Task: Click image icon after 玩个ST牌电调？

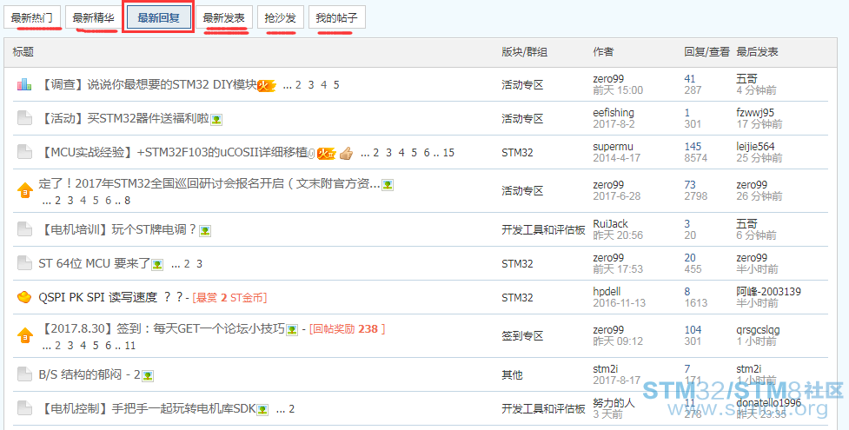Action: [x=205, y=231]
